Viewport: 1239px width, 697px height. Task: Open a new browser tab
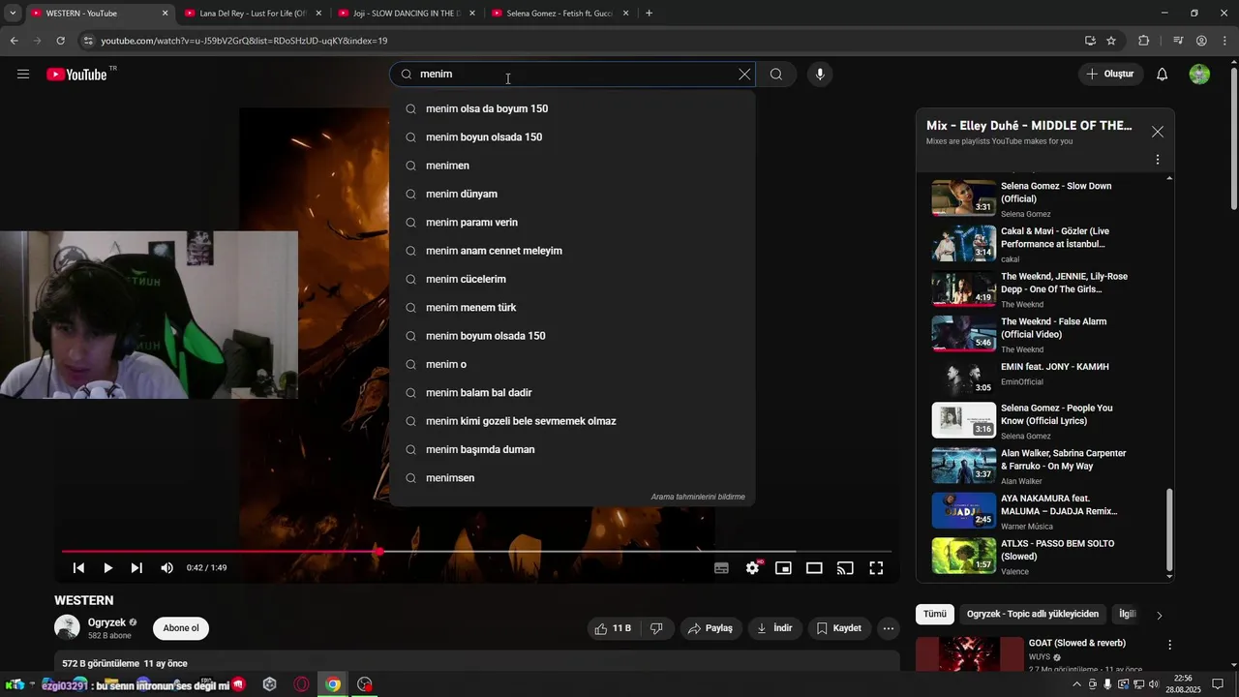coord(649,14)
